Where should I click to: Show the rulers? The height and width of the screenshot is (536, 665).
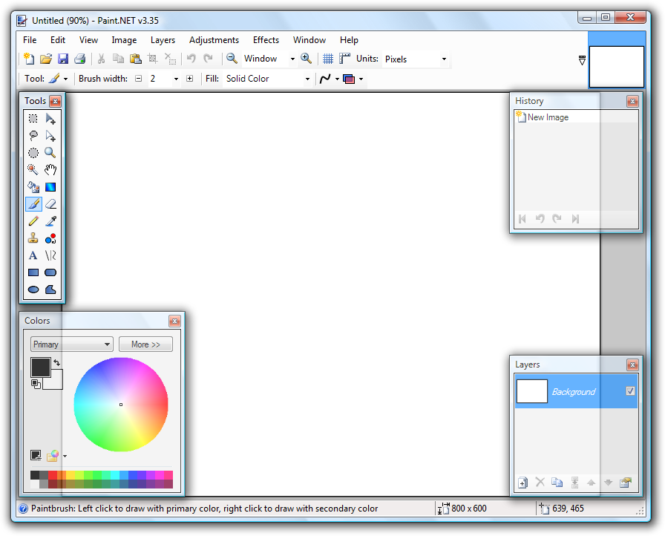[x=344, y=59]
